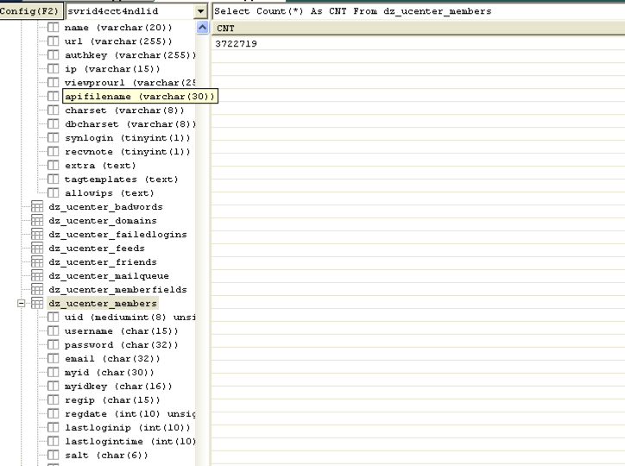Collapse the dz_ucenter_members table node
The image size is (625, 466).
pyautogui.click(x=21, y=304)
